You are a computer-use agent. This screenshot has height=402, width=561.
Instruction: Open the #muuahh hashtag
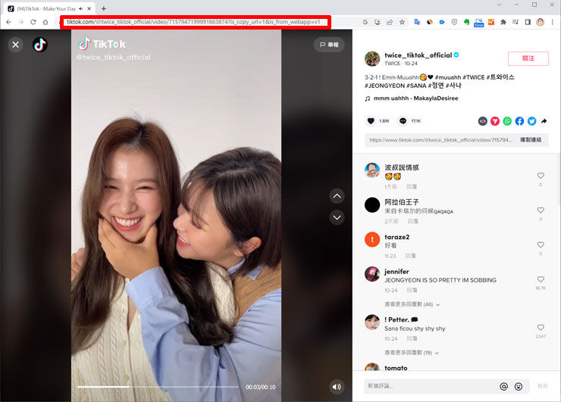(x=447, y=77)
